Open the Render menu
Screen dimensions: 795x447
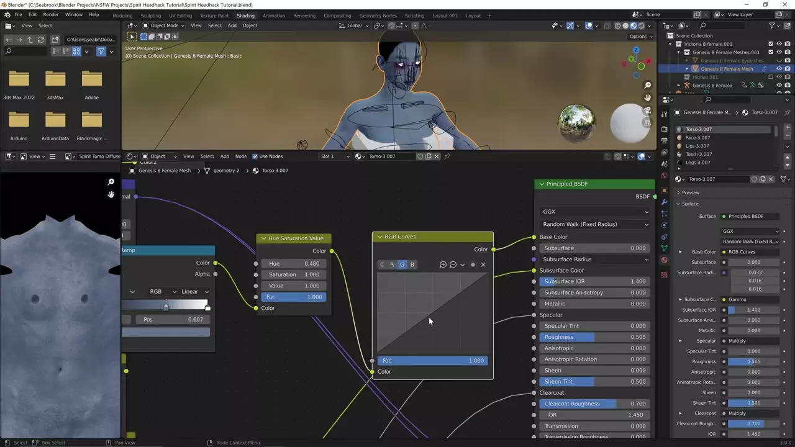(x=51, y=14)
